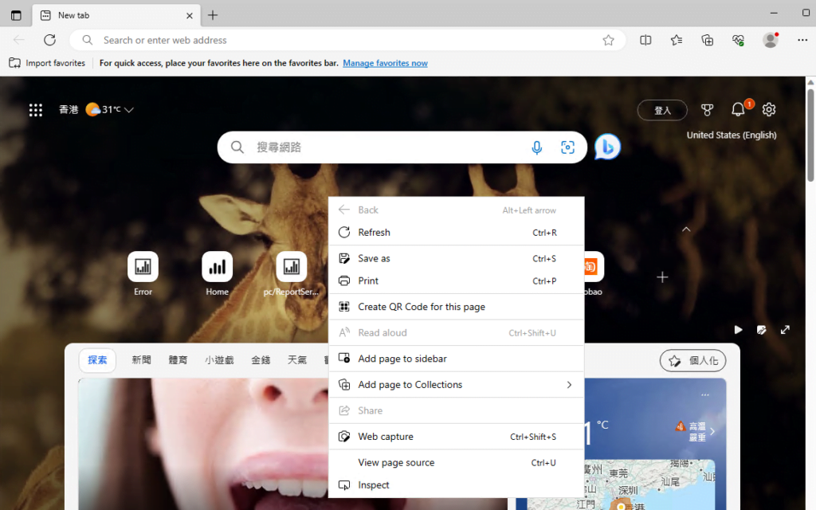Open the weather card options ellipsis
The width and height of the screenshot is (816, 510).
pos(704,394)
